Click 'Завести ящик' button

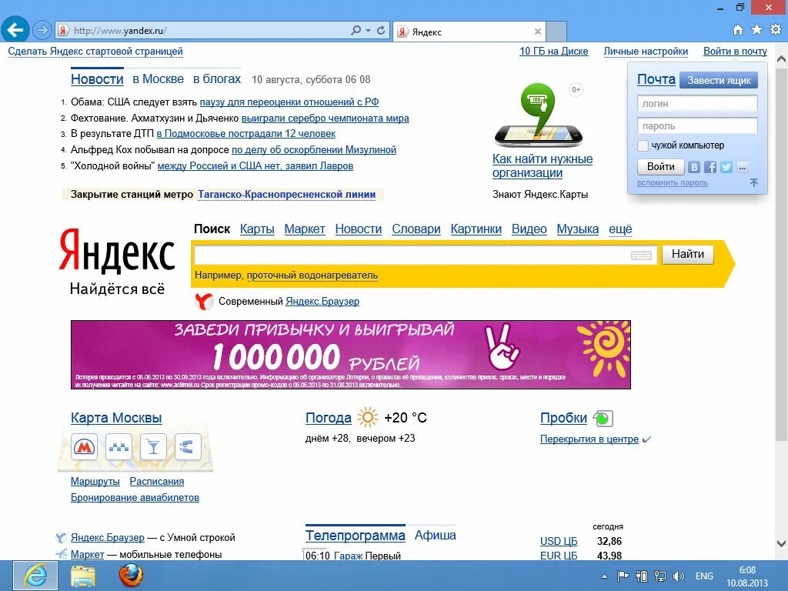click(x=719, y=80)
